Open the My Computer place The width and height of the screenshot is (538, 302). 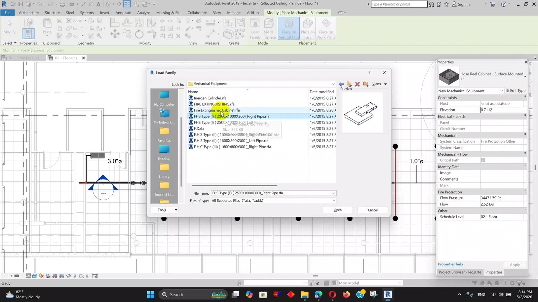[x=164, y=99]
